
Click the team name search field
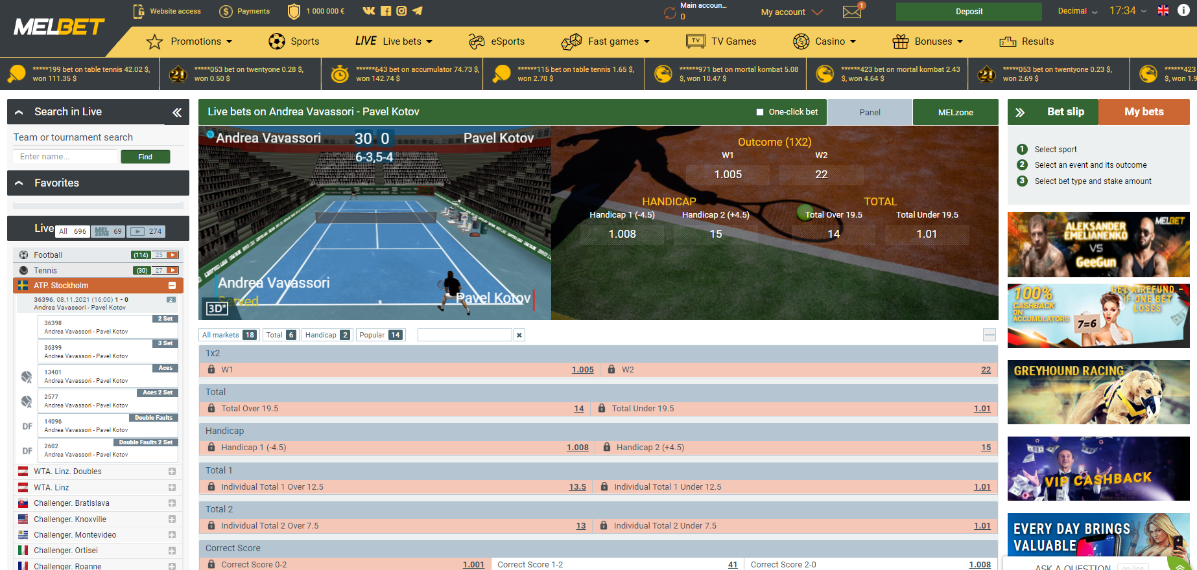65,157
